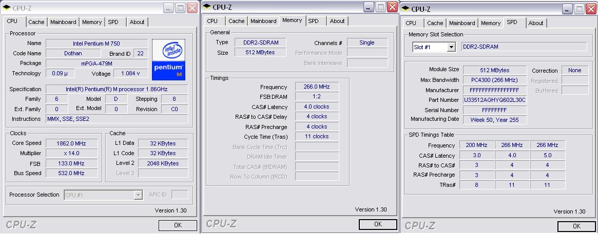The image size is (598, 234).
Task: Expand the Slot #1 memory slot dropdown
Action: (x=452, y=47)
